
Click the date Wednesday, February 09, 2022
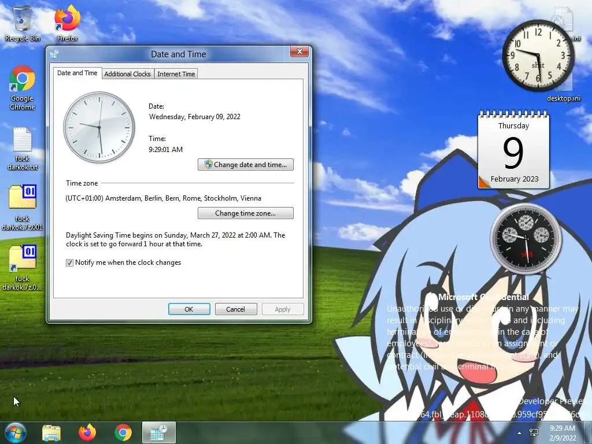point(195,117)
